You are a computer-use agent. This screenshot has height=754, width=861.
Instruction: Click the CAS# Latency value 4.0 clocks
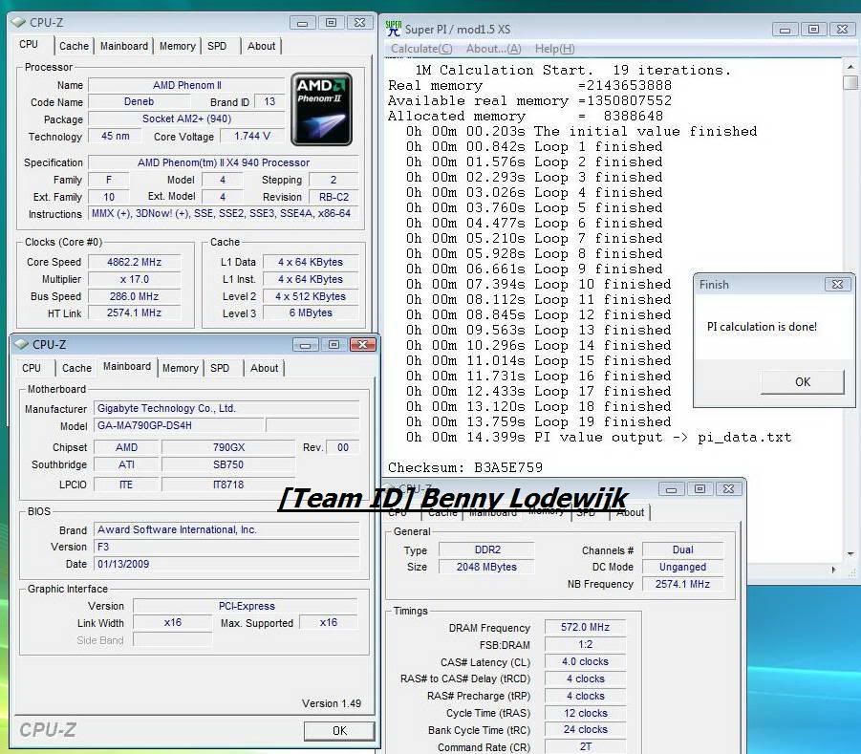586,661
